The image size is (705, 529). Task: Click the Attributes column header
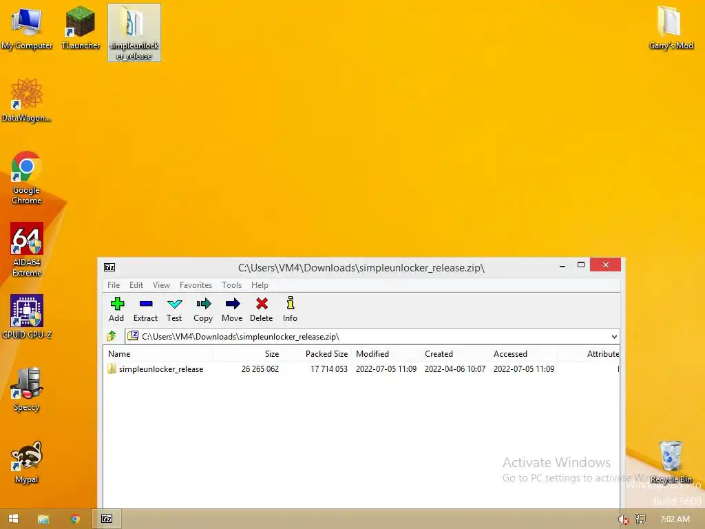(589, 354)
